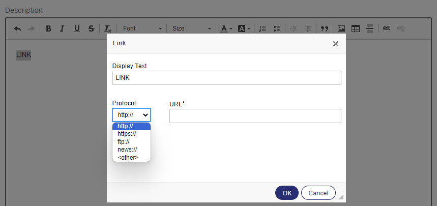This screenshot has width=437, height=206.
Task: Open the Font dropdown
Action: (142, 28)
